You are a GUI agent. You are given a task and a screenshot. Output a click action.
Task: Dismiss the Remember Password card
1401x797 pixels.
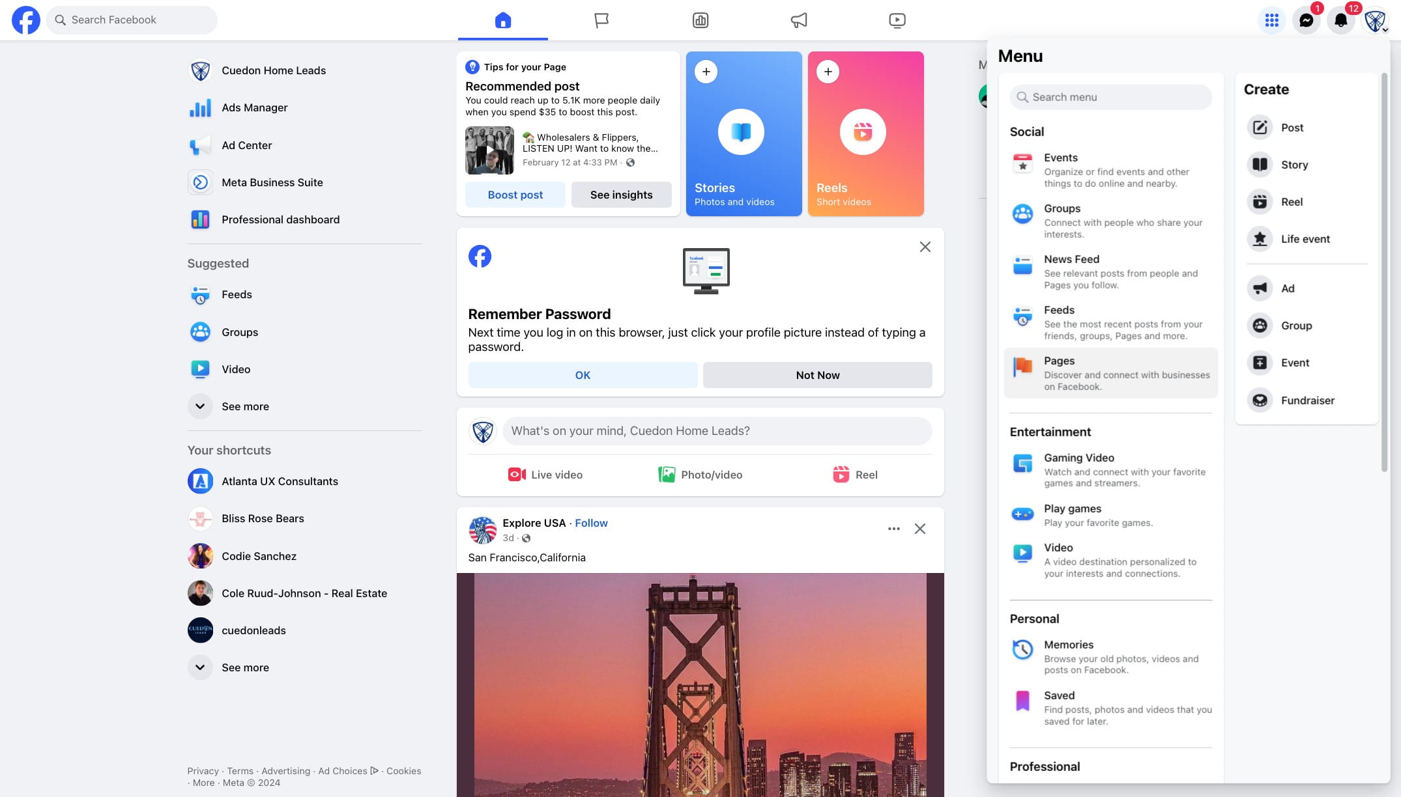pyautogui.click(x=925, y=247)
